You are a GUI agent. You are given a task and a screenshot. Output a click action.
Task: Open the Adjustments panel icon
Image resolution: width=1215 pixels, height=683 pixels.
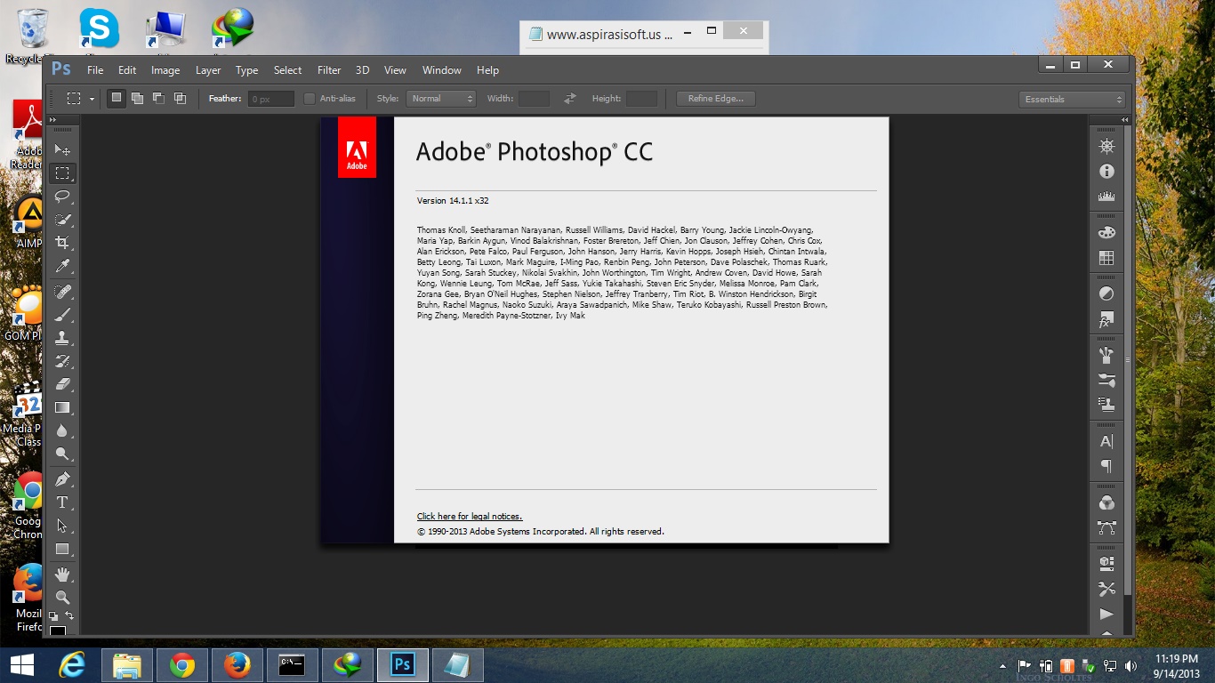pyautogui.click(x=1106, y=294)
